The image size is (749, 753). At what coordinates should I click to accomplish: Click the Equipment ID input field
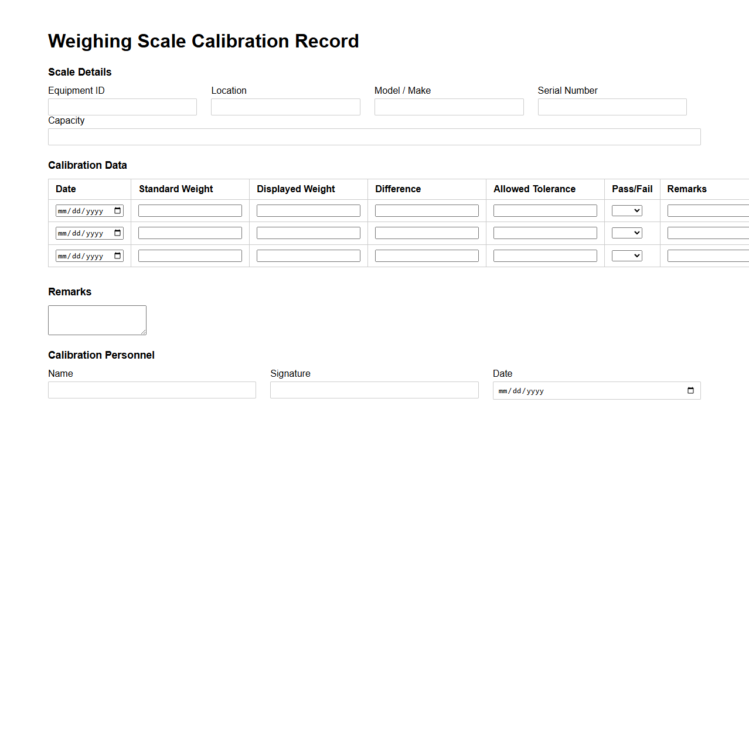coord(122,107)
